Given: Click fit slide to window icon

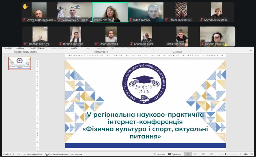Looking at the screenshot, I should (252, 154).
